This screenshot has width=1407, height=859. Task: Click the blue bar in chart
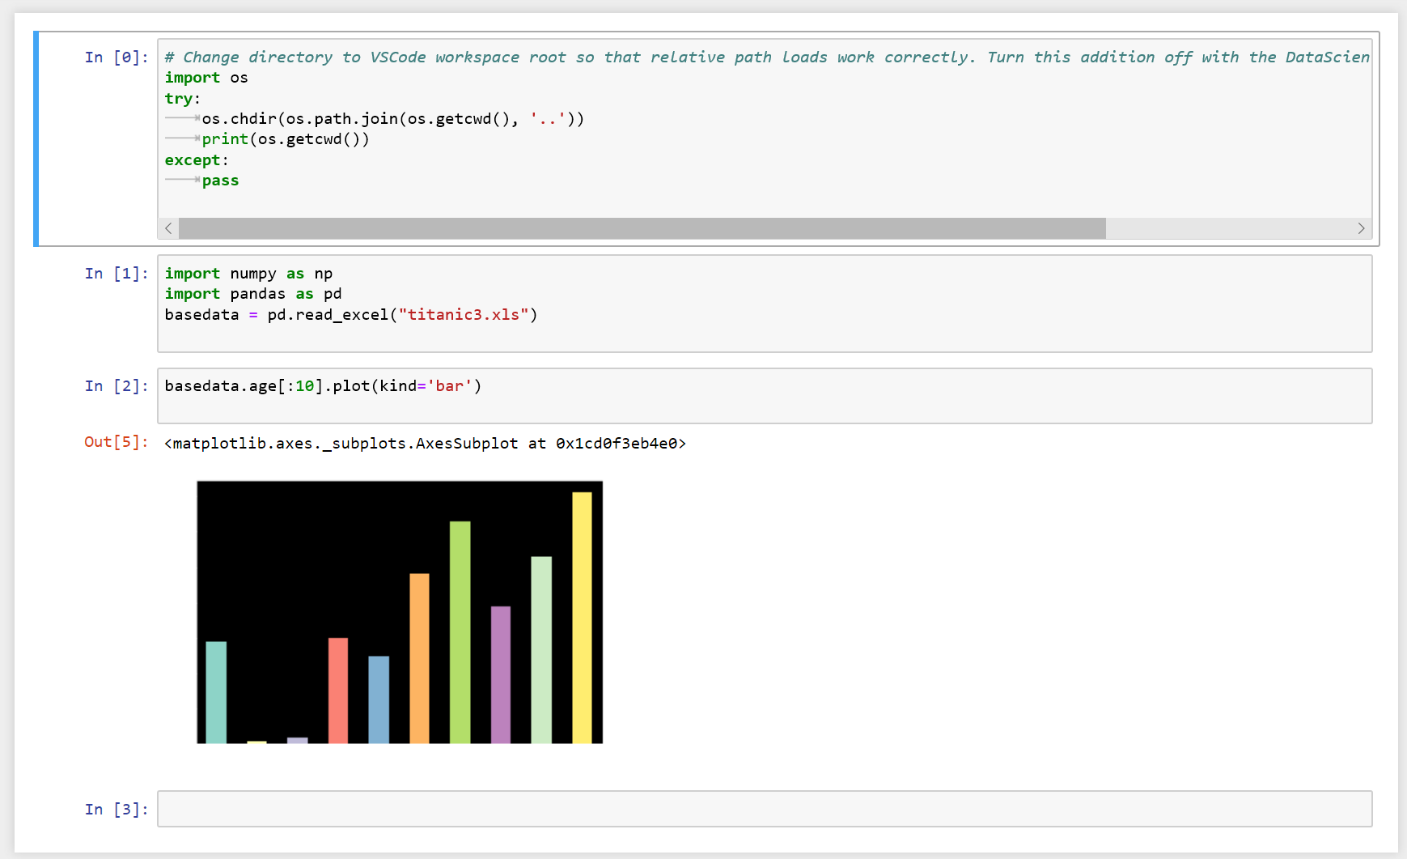click(379, 700)
